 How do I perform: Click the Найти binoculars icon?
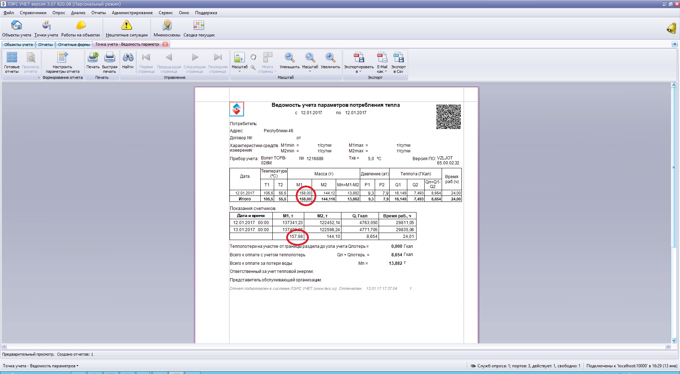pyautogui.click(x=128, y=58)
